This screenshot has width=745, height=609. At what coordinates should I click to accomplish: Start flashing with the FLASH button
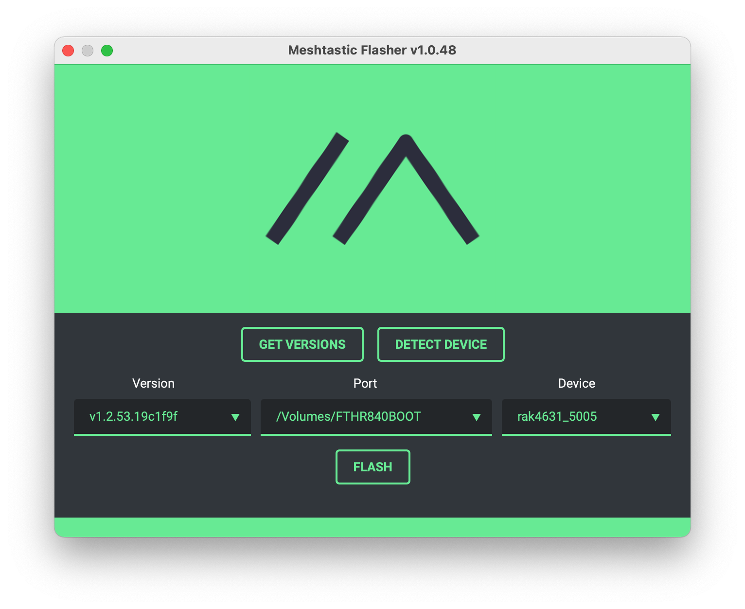point(372,467)
